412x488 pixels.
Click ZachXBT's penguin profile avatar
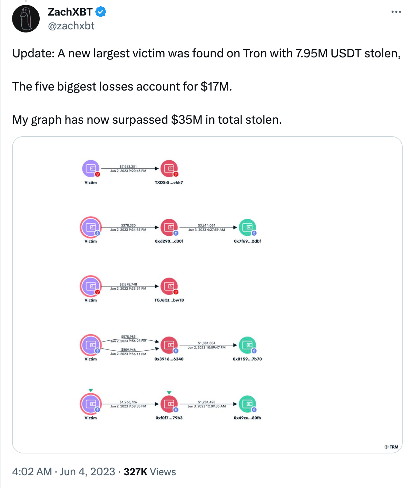coord(26,19)
